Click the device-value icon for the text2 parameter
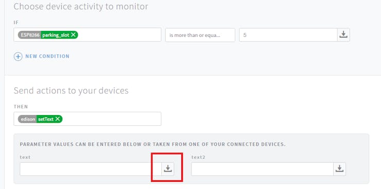This screenshot has width=381, height=189. (339, 169)
